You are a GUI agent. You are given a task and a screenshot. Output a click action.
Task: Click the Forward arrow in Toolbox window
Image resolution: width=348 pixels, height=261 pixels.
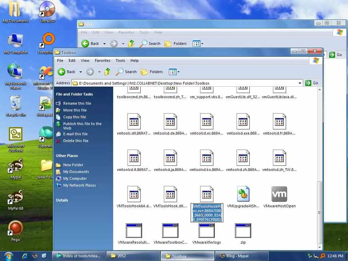90,72
